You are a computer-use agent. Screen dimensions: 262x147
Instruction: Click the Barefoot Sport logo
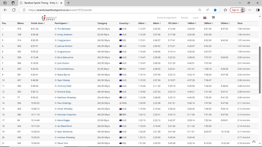pos(49,18)
